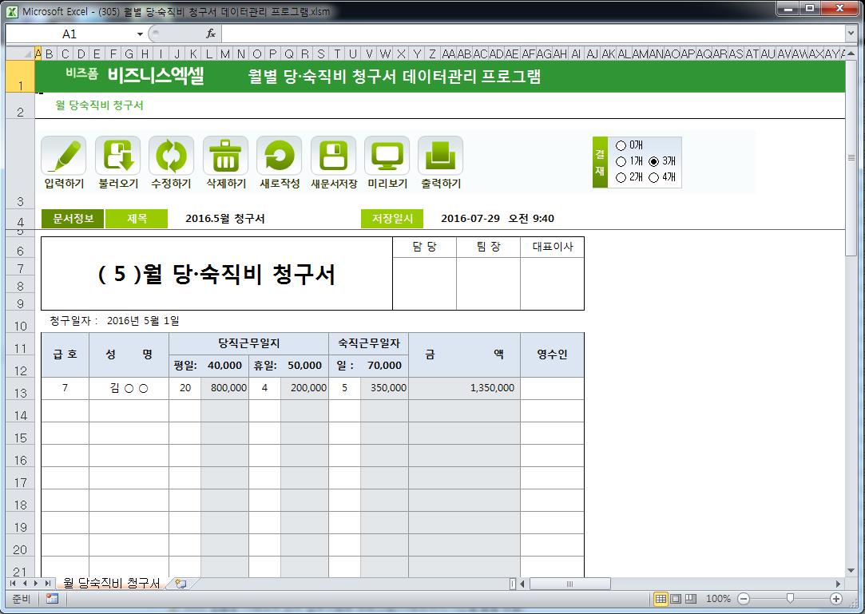Viewport: 865px width, 614px height.
Task: Click the macro record icon in status bar
Action: click(x=53, y=599)
